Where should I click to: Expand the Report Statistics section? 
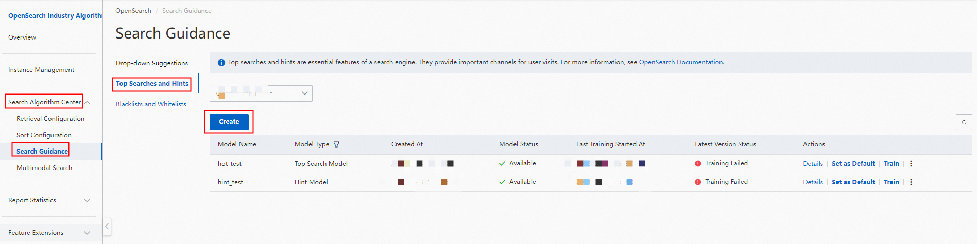coord(87,200)
